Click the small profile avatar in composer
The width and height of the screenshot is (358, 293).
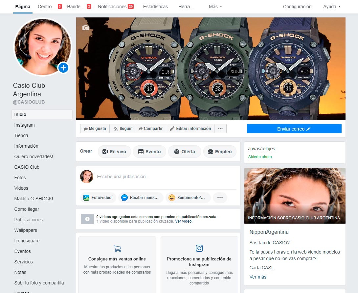(87, 177)
